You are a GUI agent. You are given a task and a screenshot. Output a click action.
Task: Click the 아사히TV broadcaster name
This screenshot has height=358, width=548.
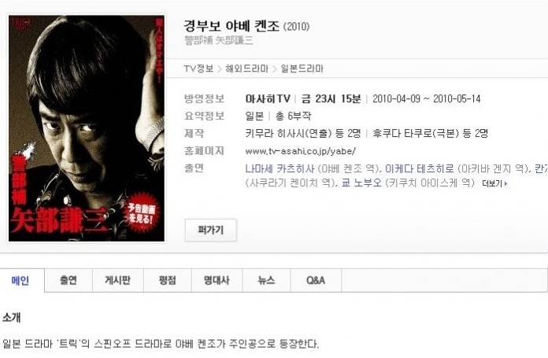point(268,99)
